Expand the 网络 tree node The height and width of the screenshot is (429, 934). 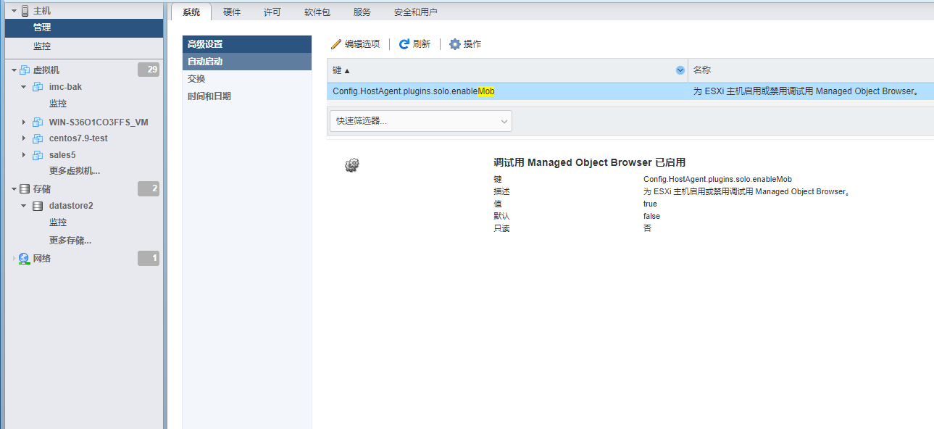(x=14, y=259)
